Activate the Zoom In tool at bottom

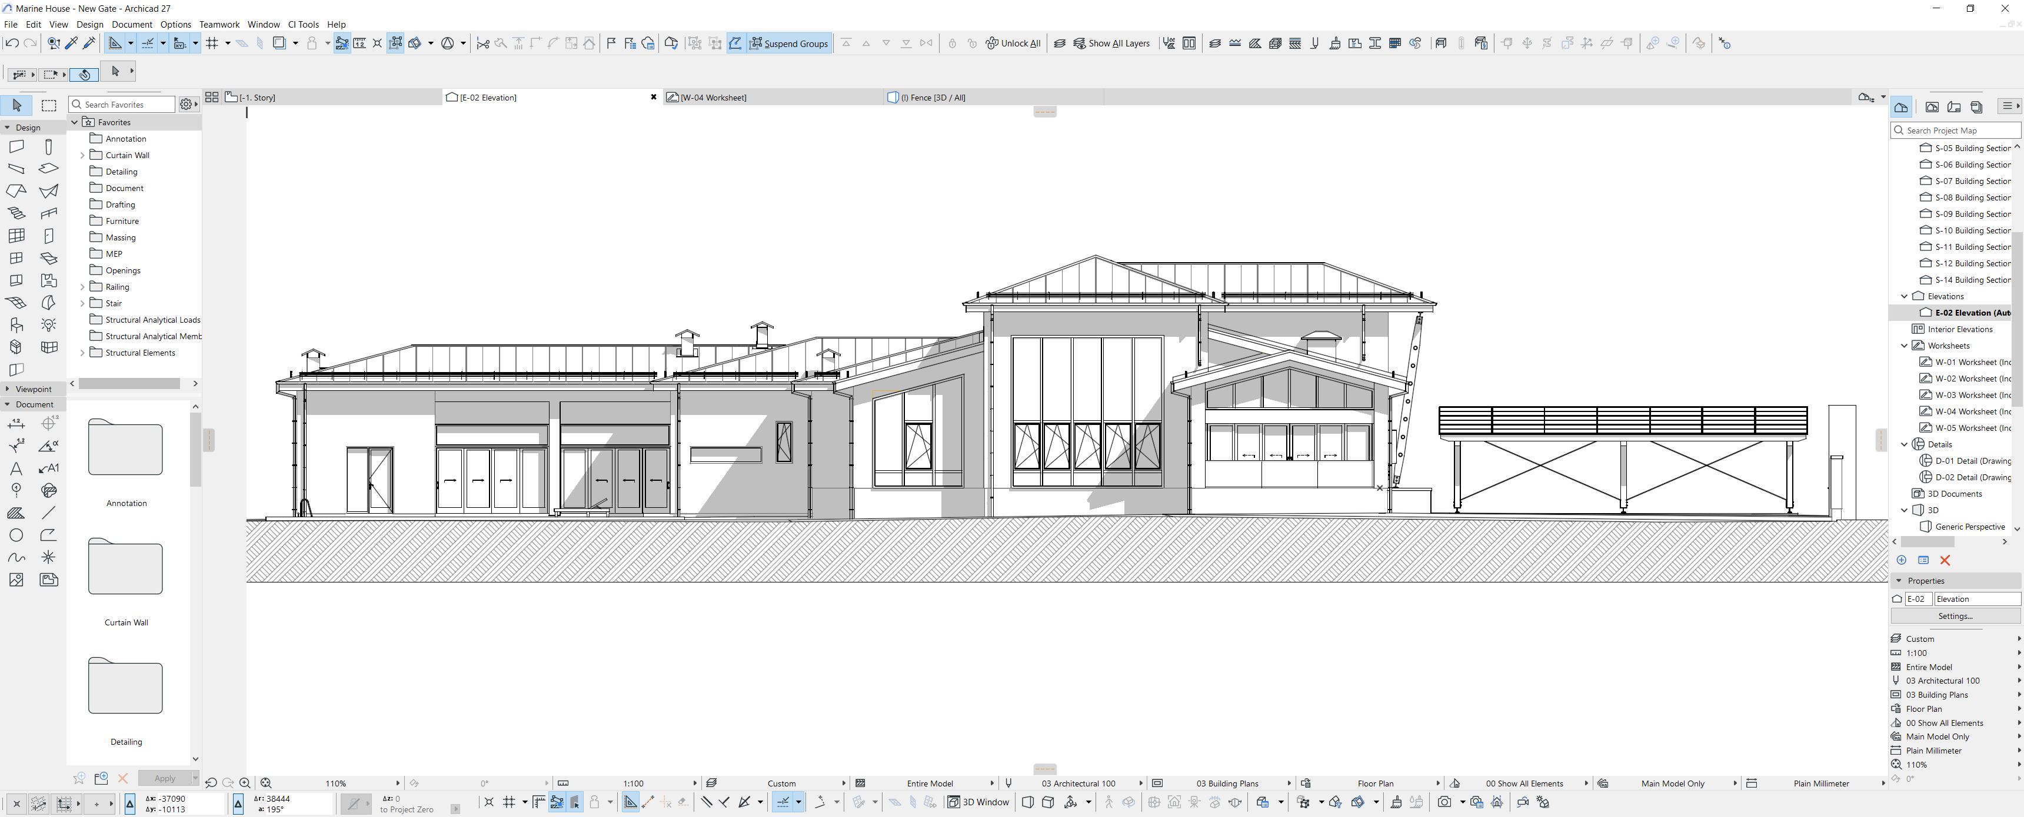pyautogui.click(x=244, y=782)
